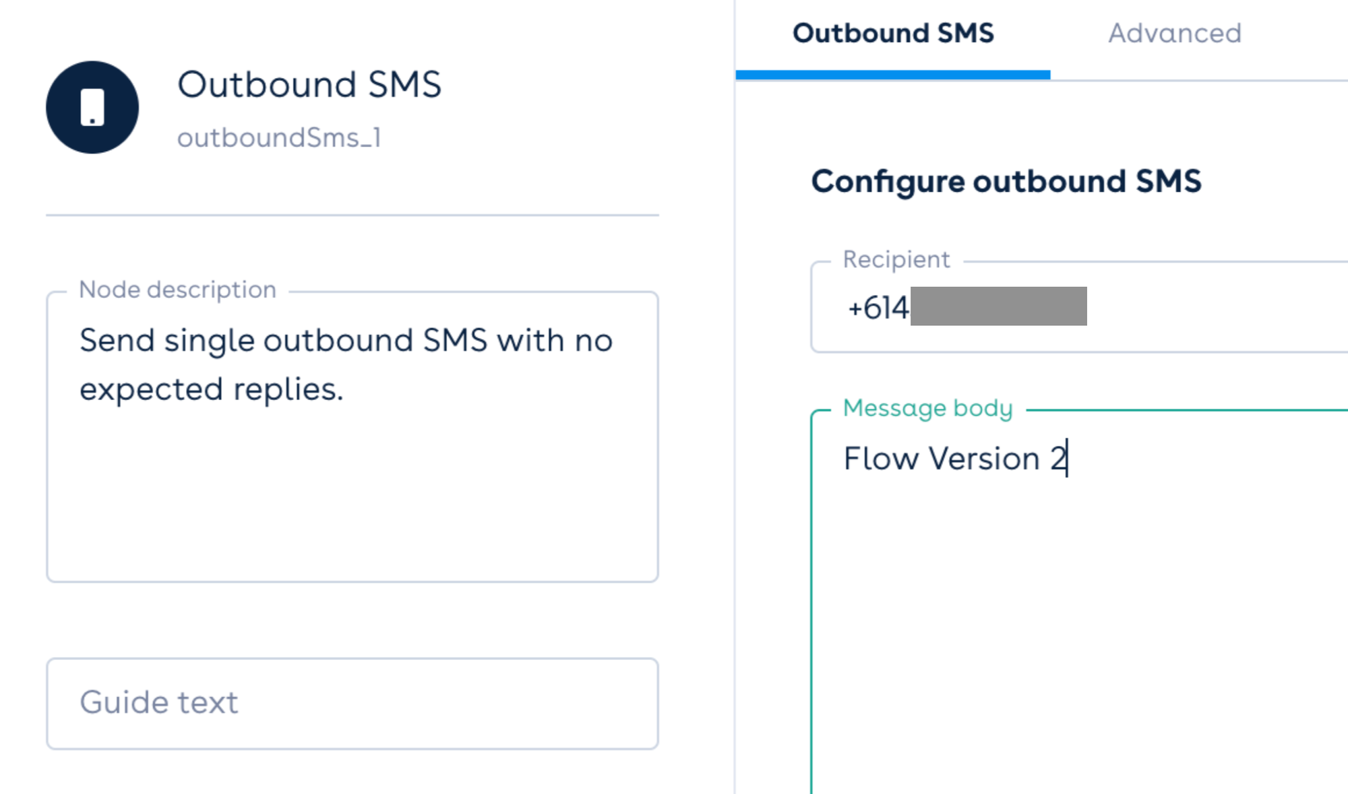The height and width of the screenshot is (794, 1348).
Task: Click empty space inside the Recipient field
Action: point(1213,307)
